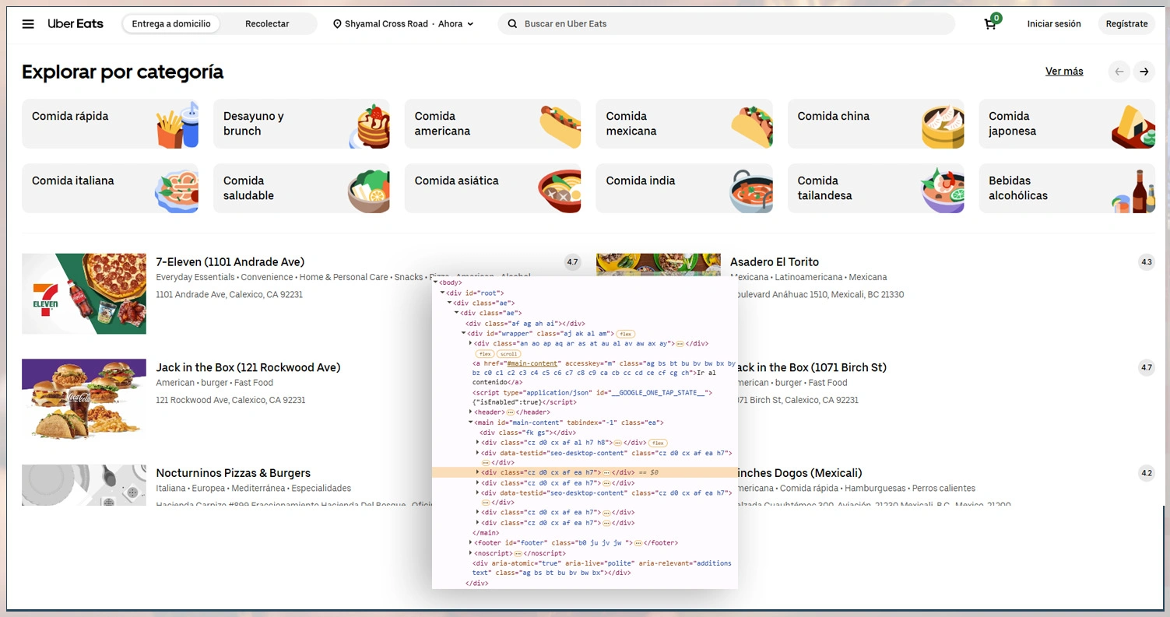Click Iniciar sesión
The width and height of the screenshot is (1170, 617).
(1054, 24)
